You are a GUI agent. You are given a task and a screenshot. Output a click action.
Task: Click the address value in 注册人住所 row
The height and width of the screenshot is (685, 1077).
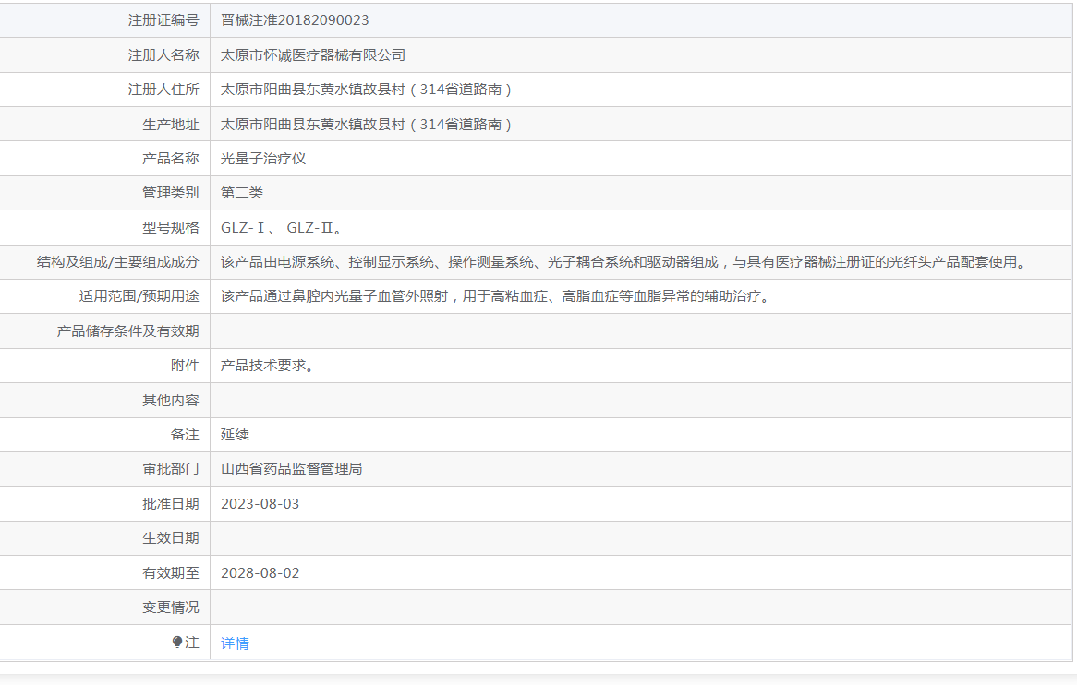(366, 90)
